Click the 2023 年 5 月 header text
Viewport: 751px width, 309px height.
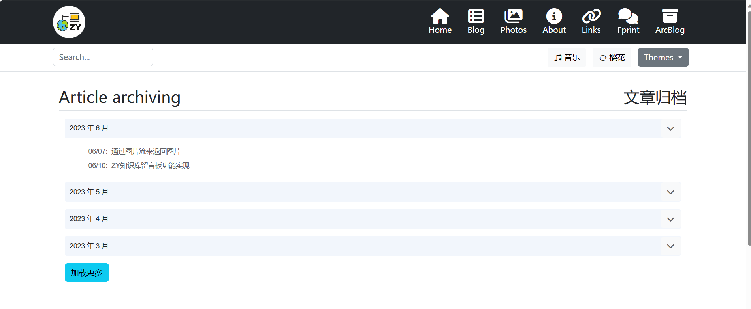coord(89,192)
